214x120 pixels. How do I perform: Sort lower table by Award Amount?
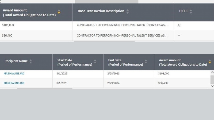[210, 61]
